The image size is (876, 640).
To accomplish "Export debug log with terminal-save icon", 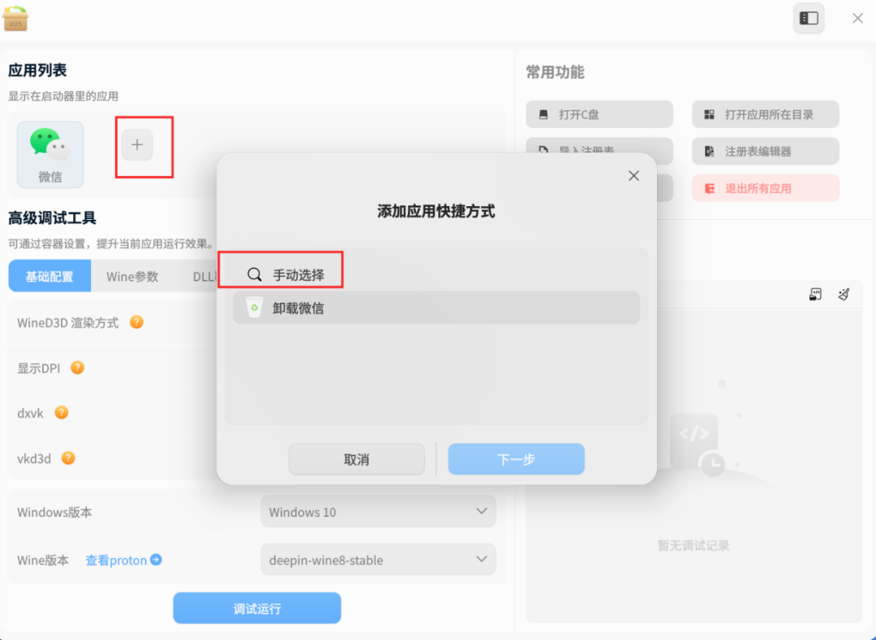I will (x=815, y=294).
